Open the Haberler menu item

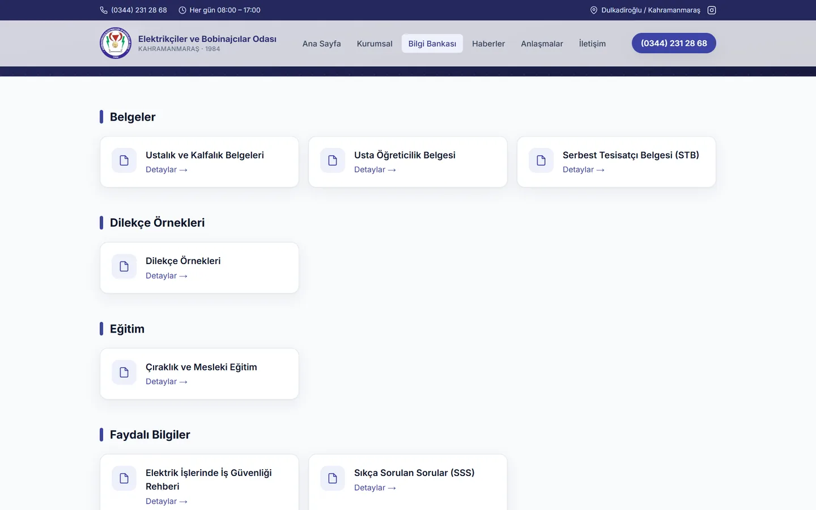coord(488,44)
